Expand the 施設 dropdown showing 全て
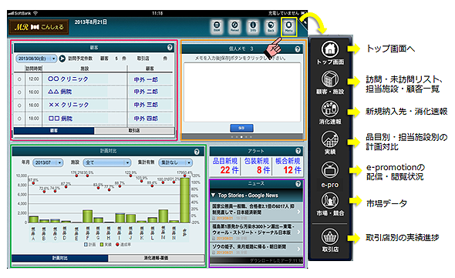This screenshot has height=278, width=455. 106,162
